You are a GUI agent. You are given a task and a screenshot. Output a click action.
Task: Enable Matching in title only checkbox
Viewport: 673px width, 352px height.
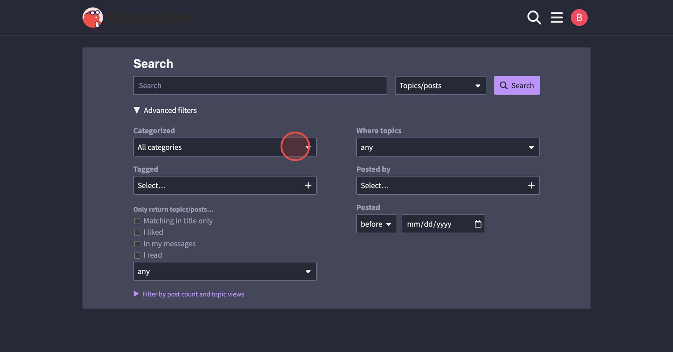(137, 221)
